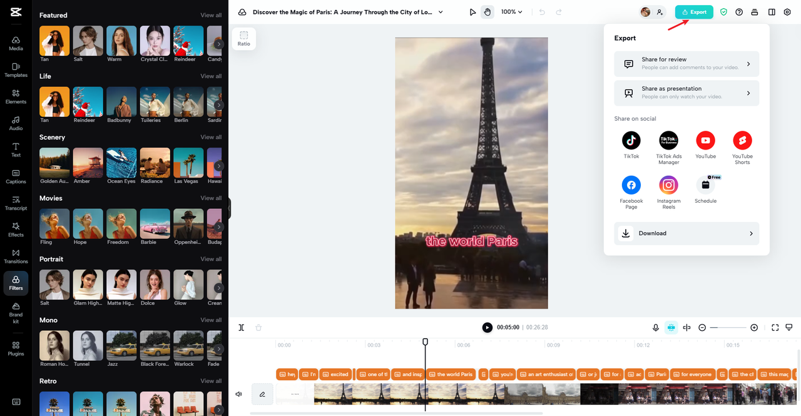Click the timeline zoom slider

click(728, 328)
